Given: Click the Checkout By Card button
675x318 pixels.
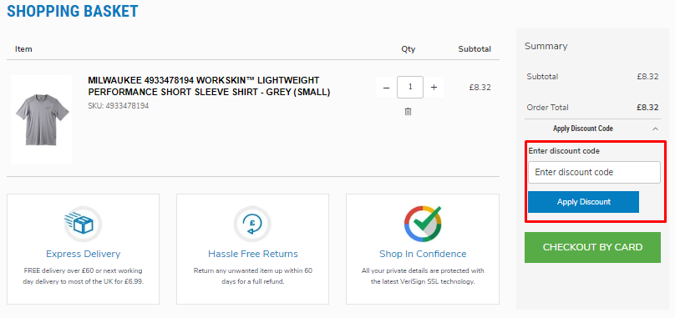Looking at the screenshot, I should tap(592, 247).
